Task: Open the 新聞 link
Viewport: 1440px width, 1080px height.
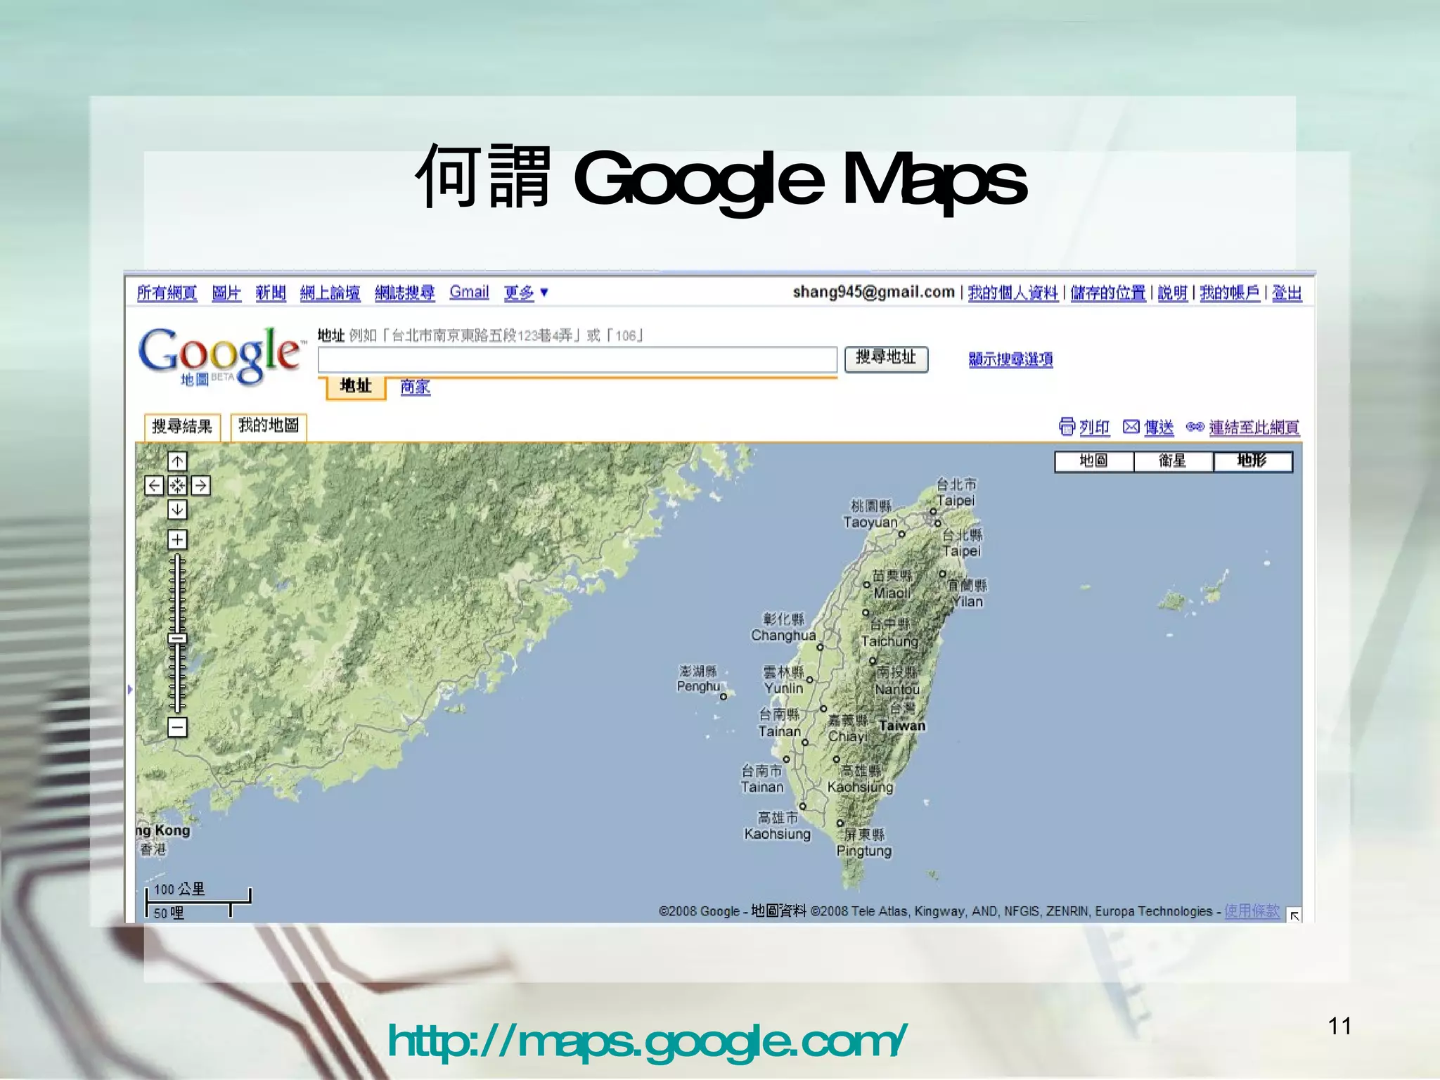Action: pyautogui.click(x=271, y=292)
